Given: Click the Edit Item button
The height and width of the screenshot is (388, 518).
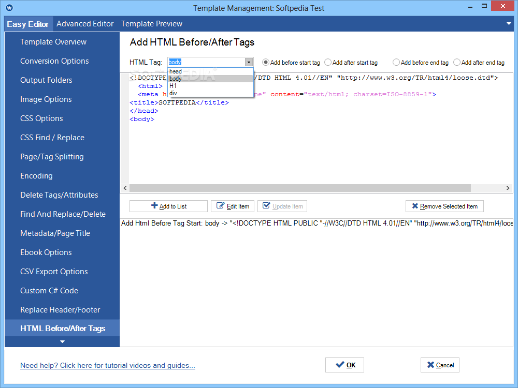Looking at the screenshot, I should 233,206.
